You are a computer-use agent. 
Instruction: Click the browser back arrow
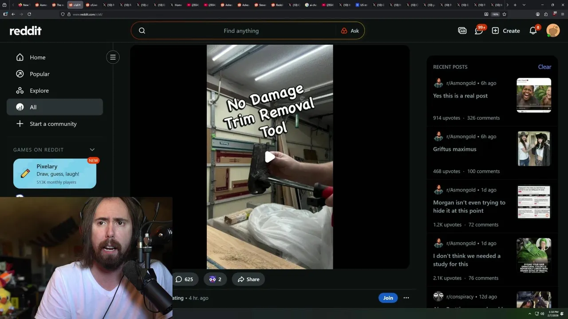[13, 14]
